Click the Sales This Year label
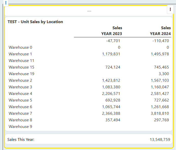The height and width of the screenshot is (150, 176). coord(21,140)
